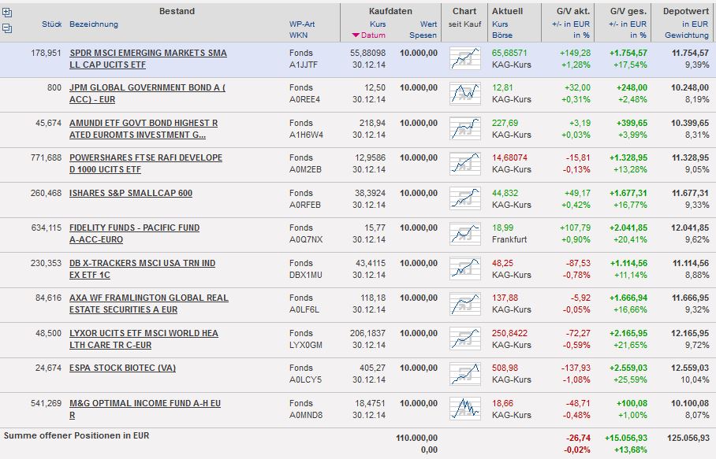Open chart icon for M&G Optimal Income Fund
The image size is (716, 459).
[x=464, y=408]
